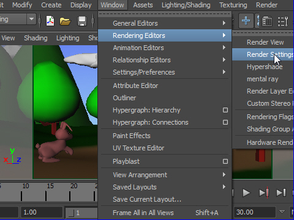
Task: Open the Lighting/Shading menu
Action: click(x=186, y=5)
